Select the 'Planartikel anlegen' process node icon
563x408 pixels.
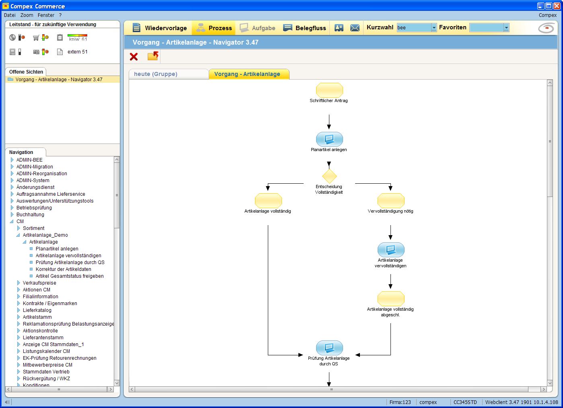329,139
